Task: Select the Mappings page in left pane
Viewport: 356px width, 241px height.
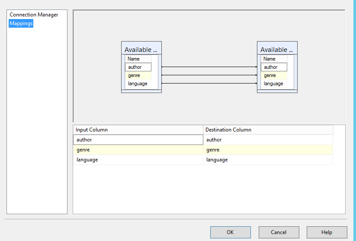Action: (x=21, y=23)
